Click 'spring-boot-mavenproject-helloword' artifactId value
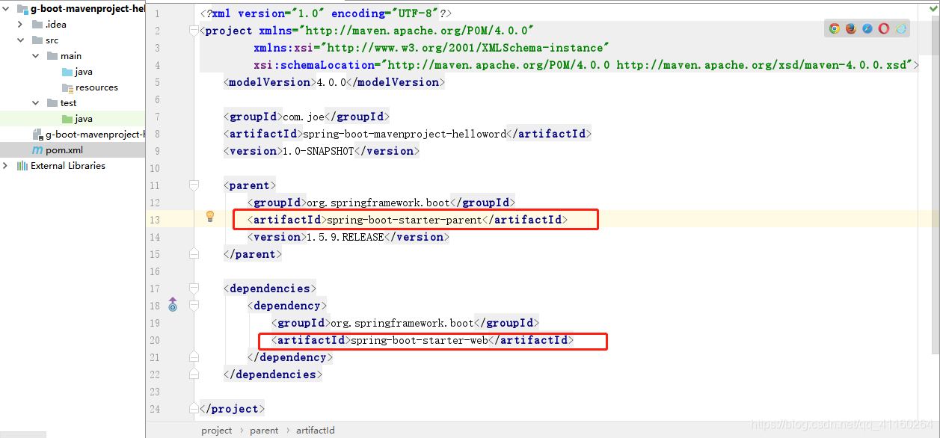940x438 pixels. tap(404, 134)
